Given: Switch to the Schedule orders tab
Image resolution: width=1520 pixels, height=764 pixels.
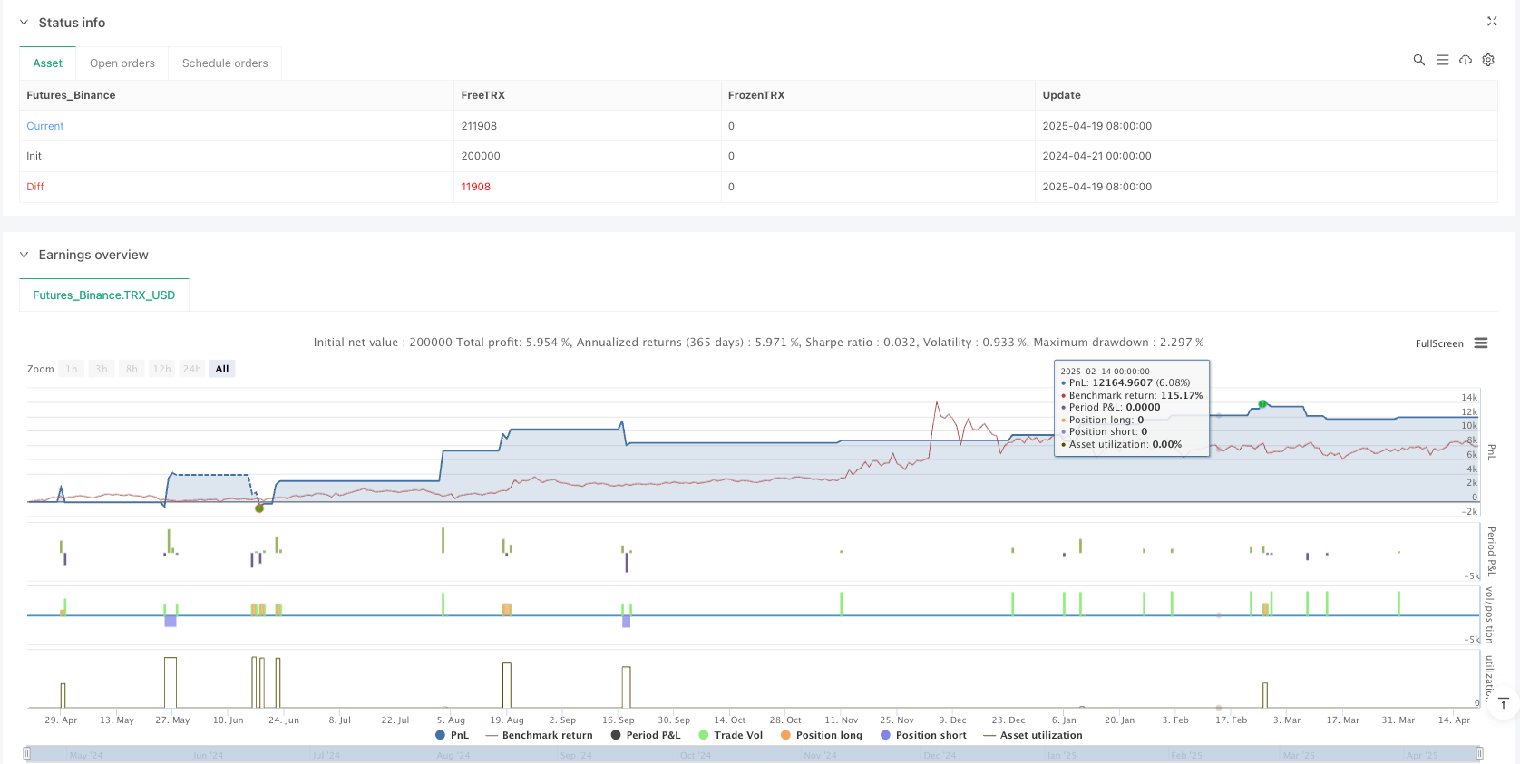Looking at the screenshot, I should pyautogui.click(x=225, y=63).
